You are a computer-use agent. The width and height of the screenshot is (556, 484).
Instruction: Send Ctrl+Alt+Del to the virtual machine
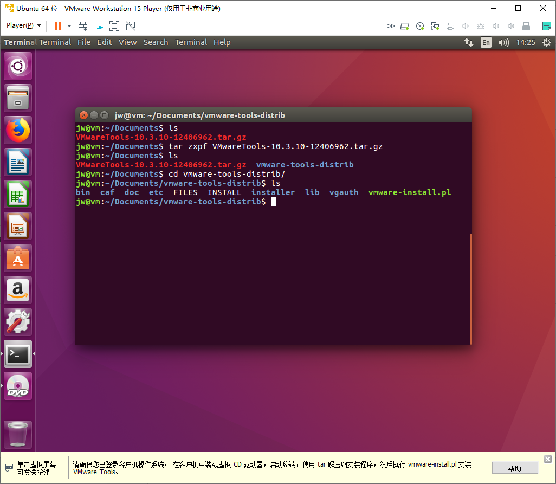[83, 26]
